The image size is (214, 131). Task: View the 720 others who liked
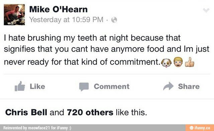90,112
